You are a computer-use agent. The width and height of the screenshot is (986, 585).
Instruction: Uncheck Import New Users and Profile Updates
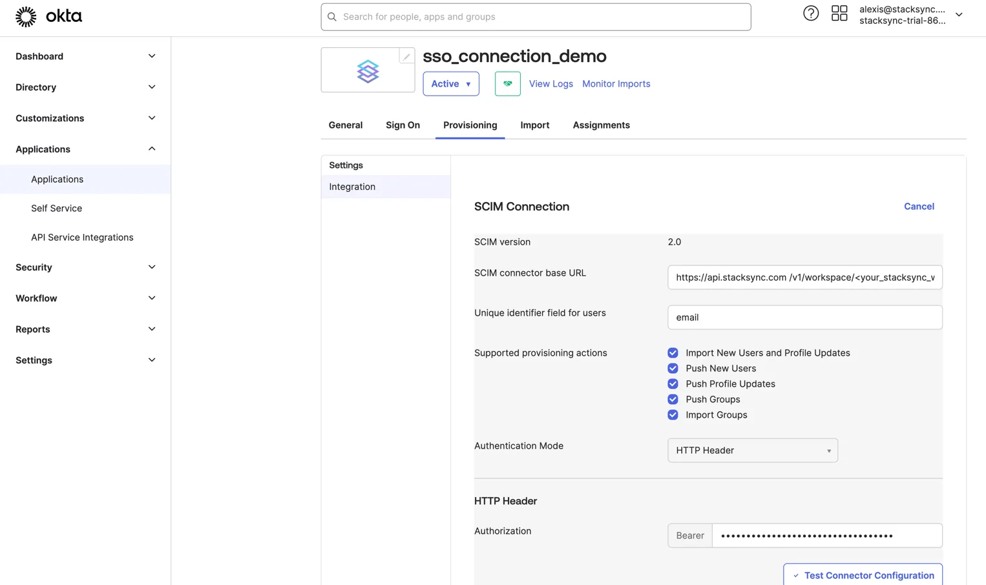click(x=673, y=353)
